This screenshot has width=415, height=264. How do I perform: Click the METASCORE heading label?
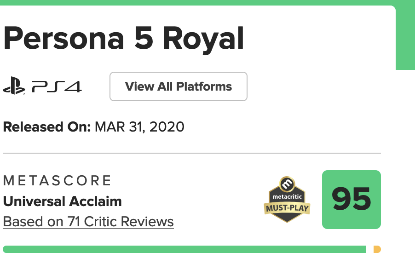tap(57, 181)
